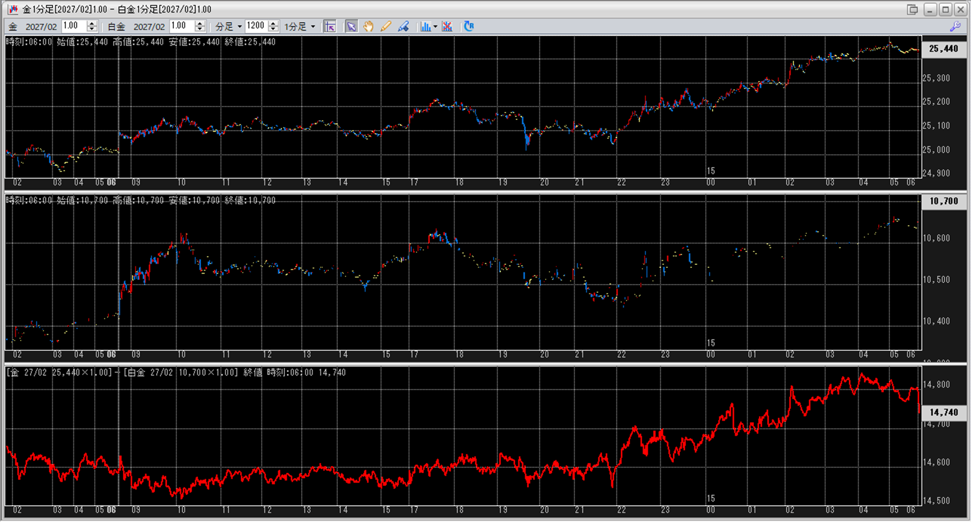Click the 金 multiplier 1.00 input field
Screen dimensions: 971x522
point(73,26)
